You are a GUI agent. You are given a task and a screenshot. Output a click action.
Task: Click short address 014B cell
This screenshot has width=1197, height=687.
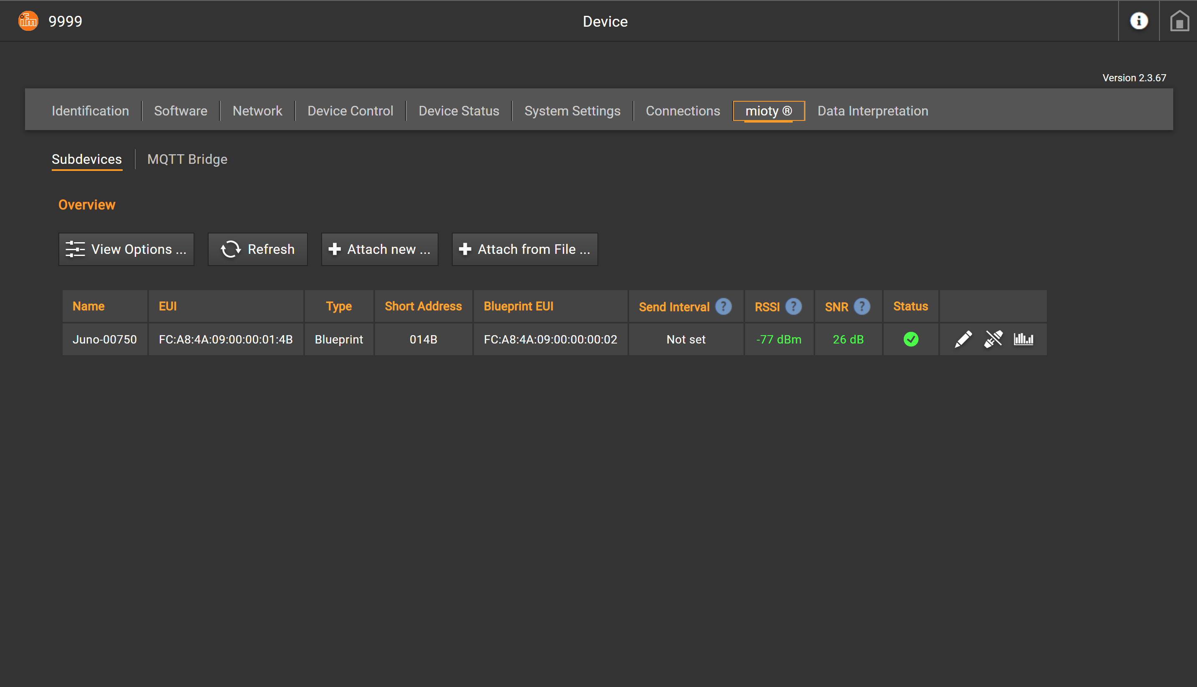click(423, 339)
